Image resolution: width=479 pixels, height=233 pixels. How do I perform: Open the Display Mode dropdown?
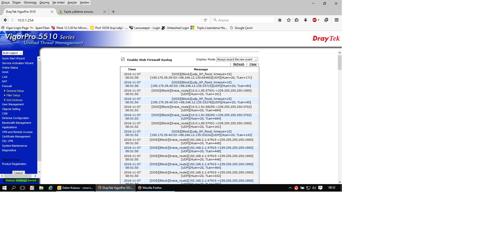tap(237, 59)
